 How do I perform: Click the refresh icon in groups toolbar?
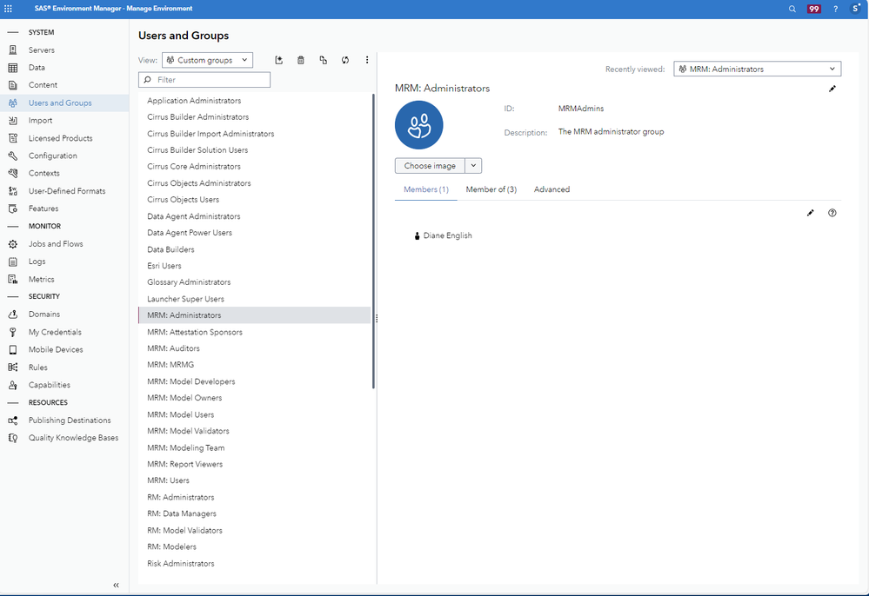(345, 60)
